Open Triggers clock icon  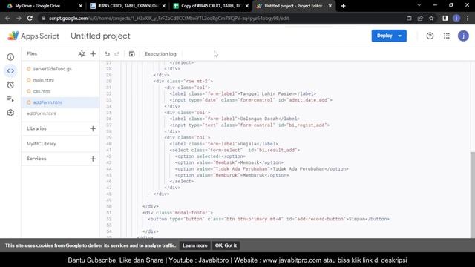tap(10, 85)
